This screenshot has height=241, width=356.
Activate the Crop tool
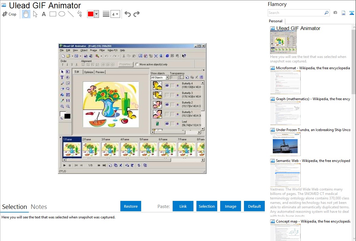click(9, 14)
